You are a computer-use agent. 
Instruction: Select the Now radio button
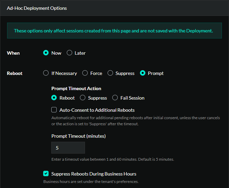point(46,53)
